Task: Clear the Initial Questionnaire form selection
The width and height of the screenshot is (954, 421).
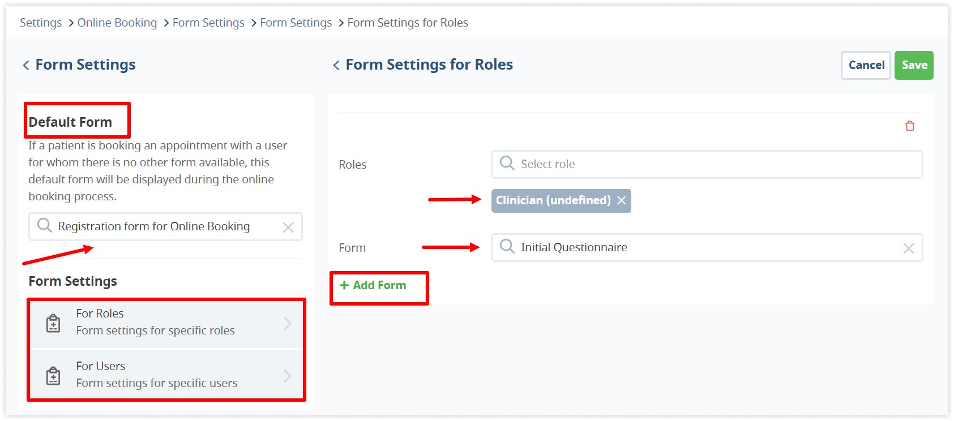Action: pos(909,247)
